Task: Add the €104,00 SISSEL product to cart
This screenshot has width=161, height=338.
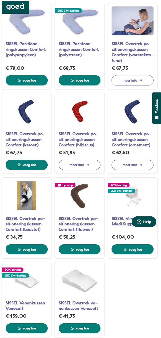Action: click(x=132, y=249)
